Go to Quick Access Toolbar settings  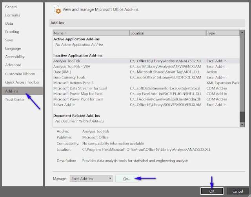tap(22, 82)
